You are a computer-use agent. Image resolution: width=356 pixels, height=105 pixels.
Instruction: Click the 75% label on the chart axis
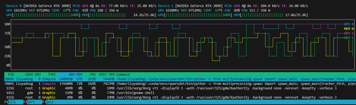pos(7,33)
